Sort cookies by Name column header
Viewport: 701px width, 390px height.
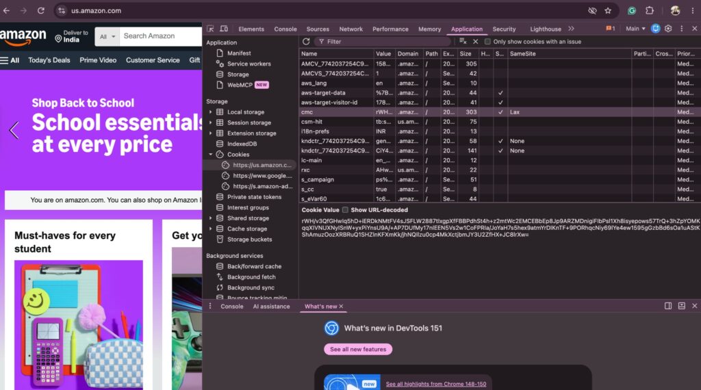click(336, 53)
